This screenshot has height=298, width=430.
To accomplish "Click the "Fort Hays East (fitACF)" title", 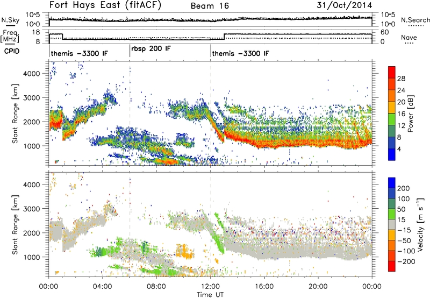I will (105, 5).
